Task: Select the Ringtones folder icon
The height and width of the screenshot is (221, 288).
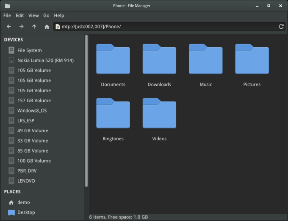Action: pos(113,114)
